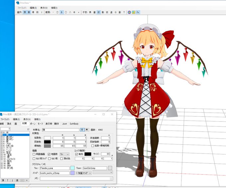The width and height of the screenshot is (226, 188).
Task: Switch material name to English (英) toggle
Action: click(87, 130)
